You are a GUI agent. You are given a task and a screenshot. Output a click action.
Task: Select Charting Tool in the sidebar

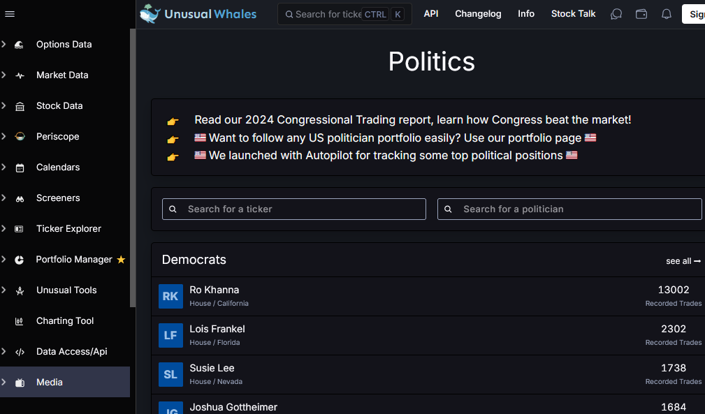[x=65, y=321]
